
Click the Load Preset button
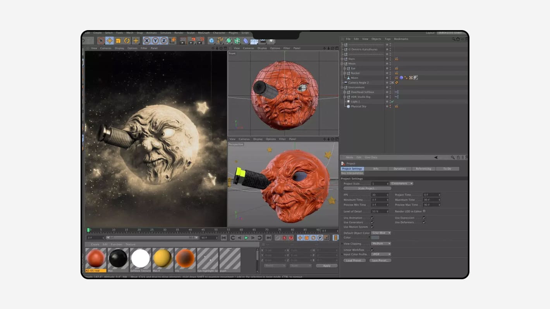click(x=355, y=260)
